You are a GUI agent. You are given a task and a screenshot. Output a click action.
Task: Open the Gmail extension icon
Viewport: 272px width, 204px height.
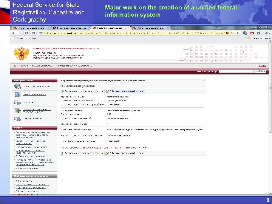point(252,33)
